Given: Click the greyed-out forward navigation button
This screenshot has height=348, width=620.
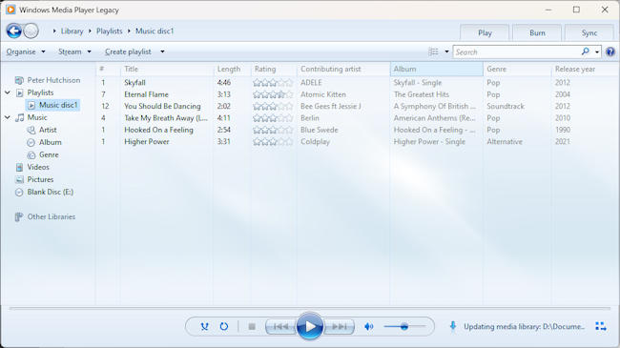Looking at the screenshot, I should pos(31,31).
